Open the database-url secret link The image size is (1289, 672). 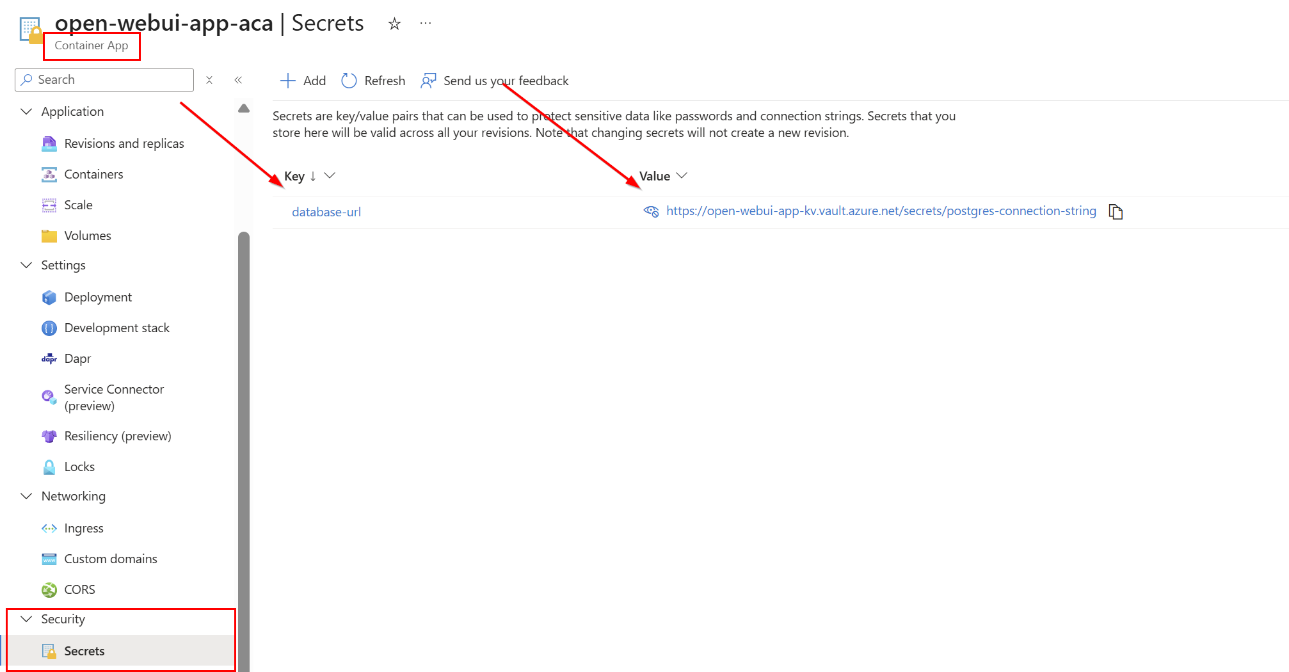click(x=326, y=212)
